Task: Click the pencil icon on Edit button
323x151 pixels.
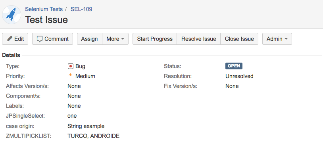Action: pyautogui.click(x=10, y=39)
